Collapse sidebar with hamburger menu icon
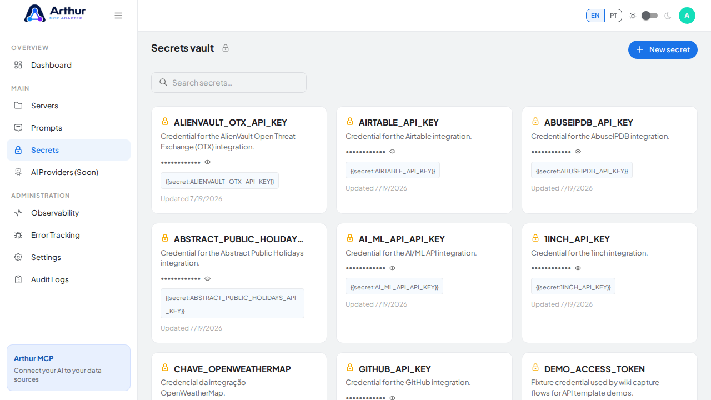 point(118,16)
